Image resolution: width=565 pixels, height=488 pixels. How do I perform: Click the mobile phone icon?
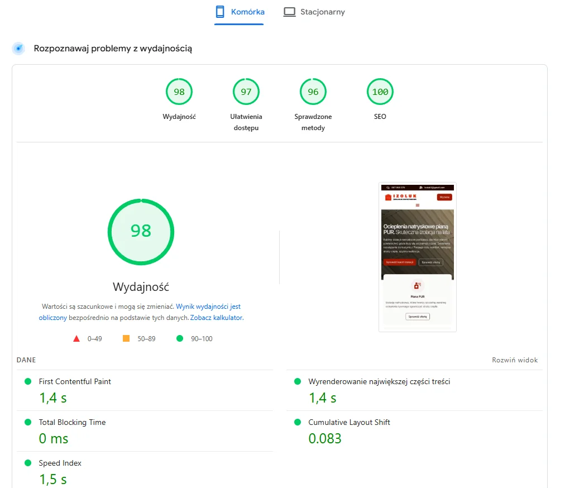[220, 12]
